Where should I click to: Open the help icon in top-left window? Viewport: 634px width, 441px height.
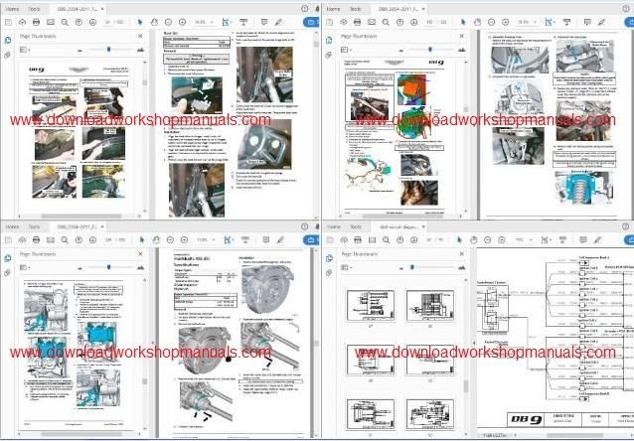tap(304, 9)
